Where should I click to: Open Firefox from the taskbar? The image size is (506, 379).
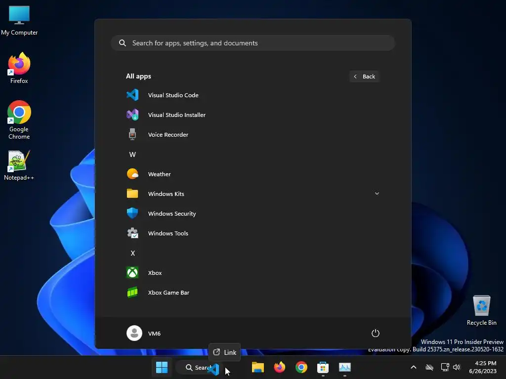tap(280, 367)
